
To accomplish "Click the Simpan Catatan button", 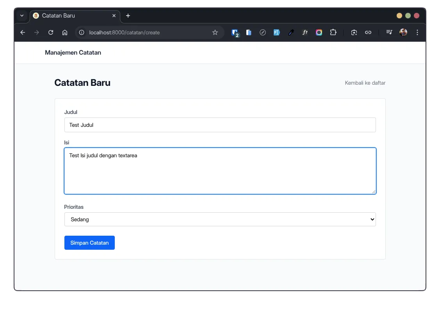I will (89, 243).
